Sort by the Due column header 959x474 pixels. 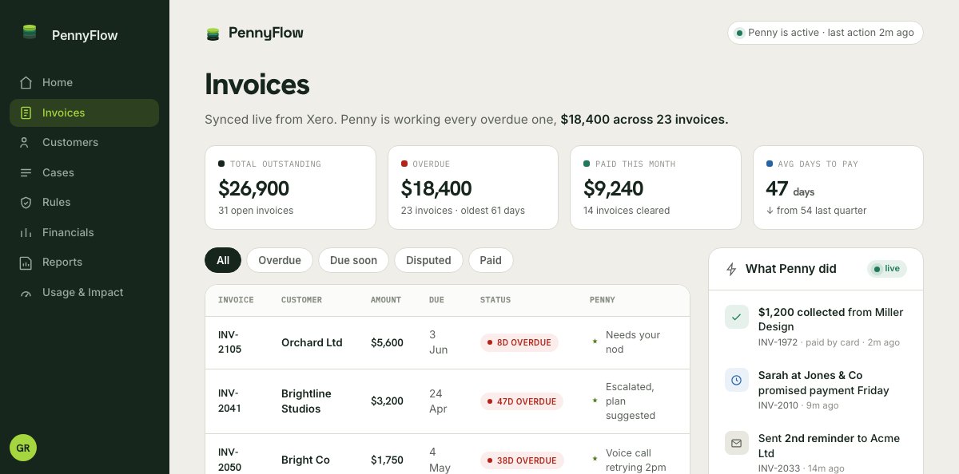click(x=436, y=300)
